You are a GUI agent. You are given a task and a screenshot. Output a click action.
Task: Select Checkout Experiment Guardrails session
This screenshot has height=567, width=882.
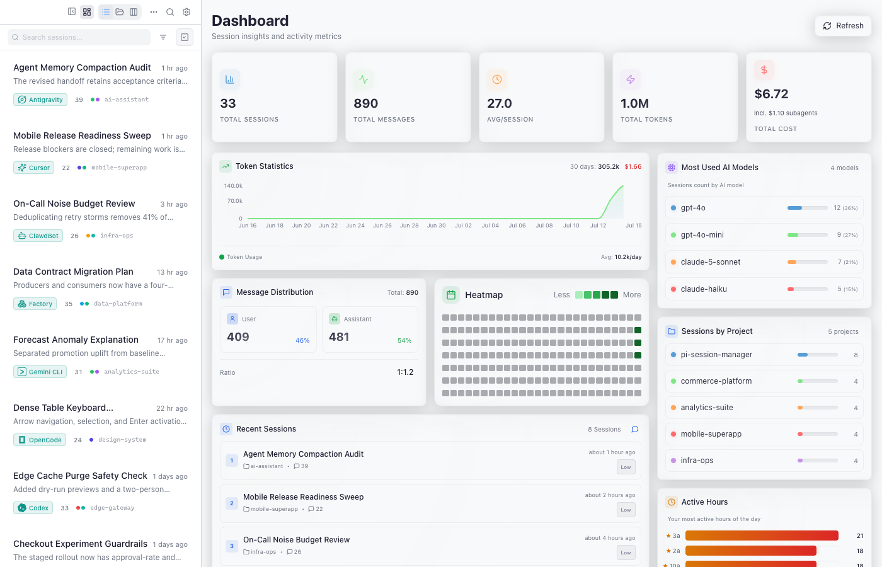point(101,550)
